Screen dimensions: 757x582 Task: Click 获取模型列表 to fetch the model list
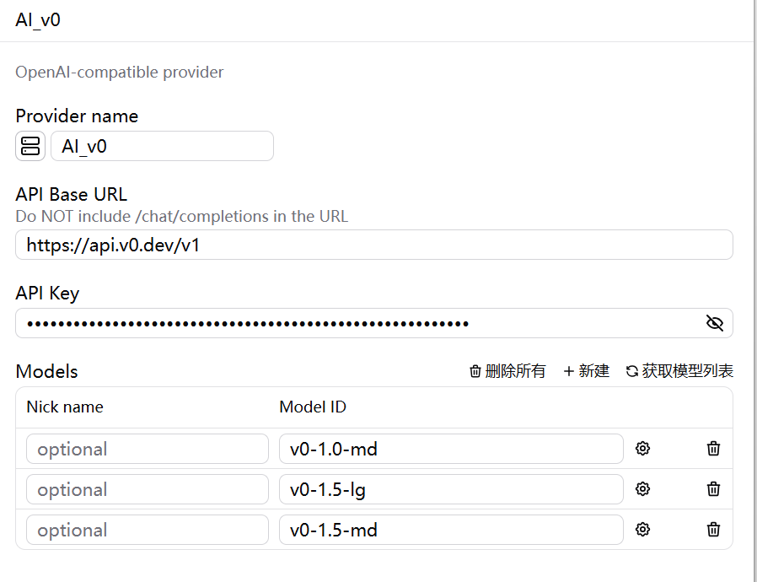(x=679, y=371)
